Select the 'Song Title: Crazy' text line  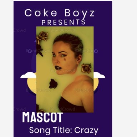tap(64, 131)
